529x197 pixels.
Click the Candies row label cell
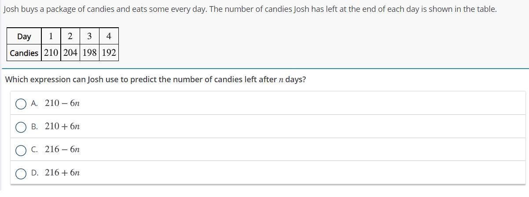tap(24, 53)
